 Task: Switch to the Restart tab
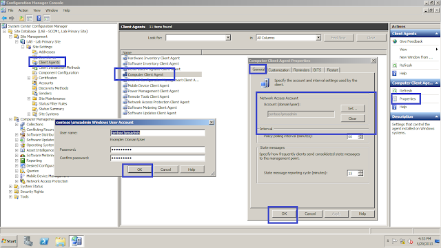click(x=332, y=70)
